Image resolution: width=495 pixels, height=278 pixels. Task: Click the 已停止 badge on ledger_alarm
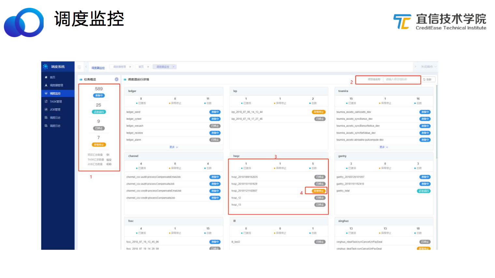(x=215, y=140)
